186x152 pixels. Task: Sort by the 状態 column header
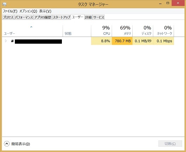point(77,31)
